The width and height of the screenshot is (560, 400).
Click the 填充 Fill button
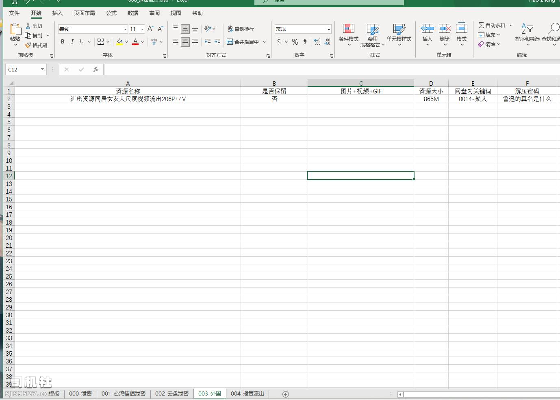pos(489,35)
